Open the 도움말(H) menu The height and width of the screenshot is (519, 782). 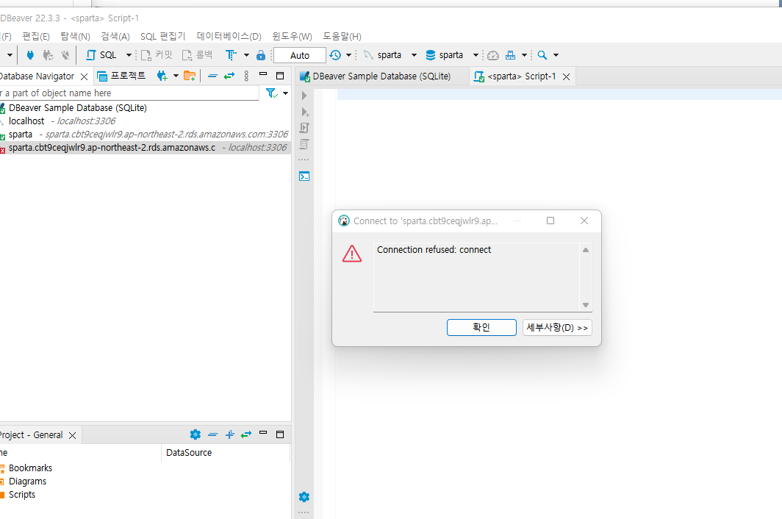coord(342,37)
